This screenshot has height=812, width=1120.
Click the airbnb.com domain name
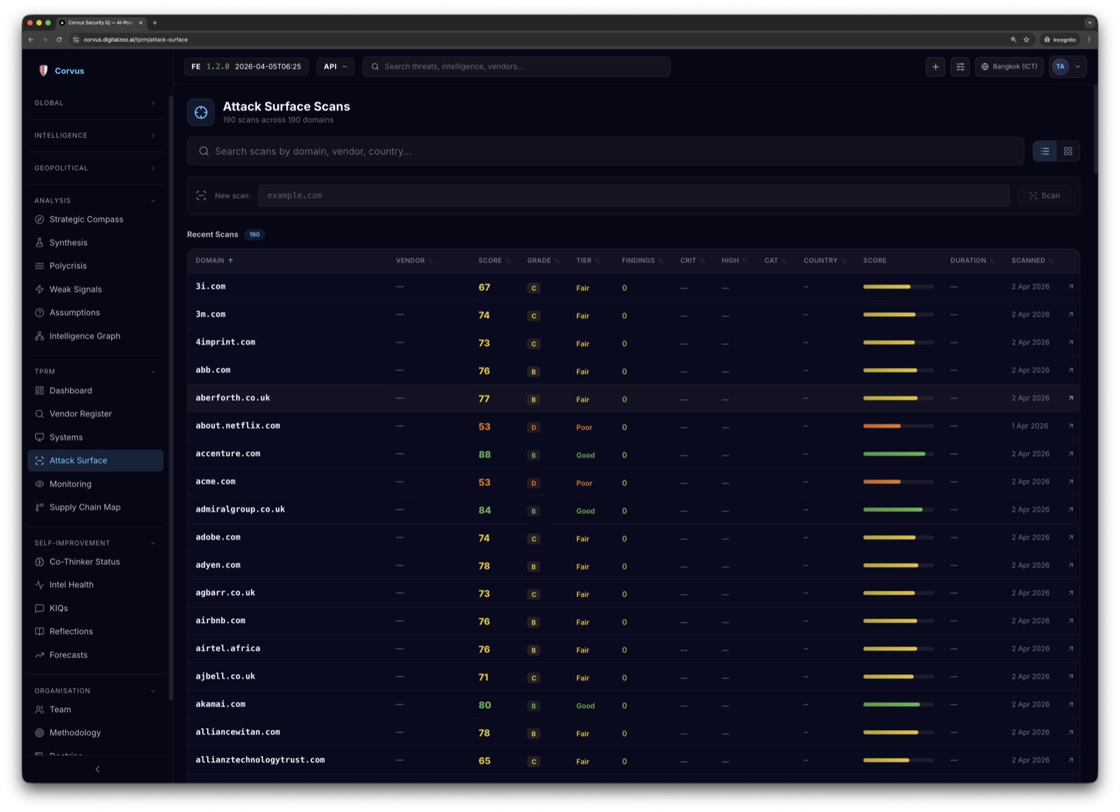[x=220, y=620]
